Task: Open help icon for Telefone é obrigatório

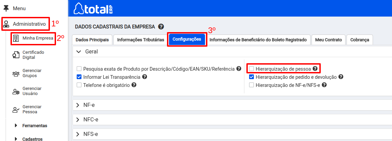Action: coord(134,85)
